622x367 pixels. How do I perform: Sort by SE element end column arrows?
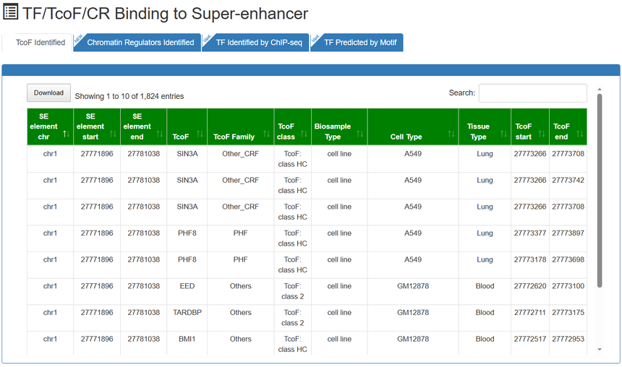[x=159, y=134]
